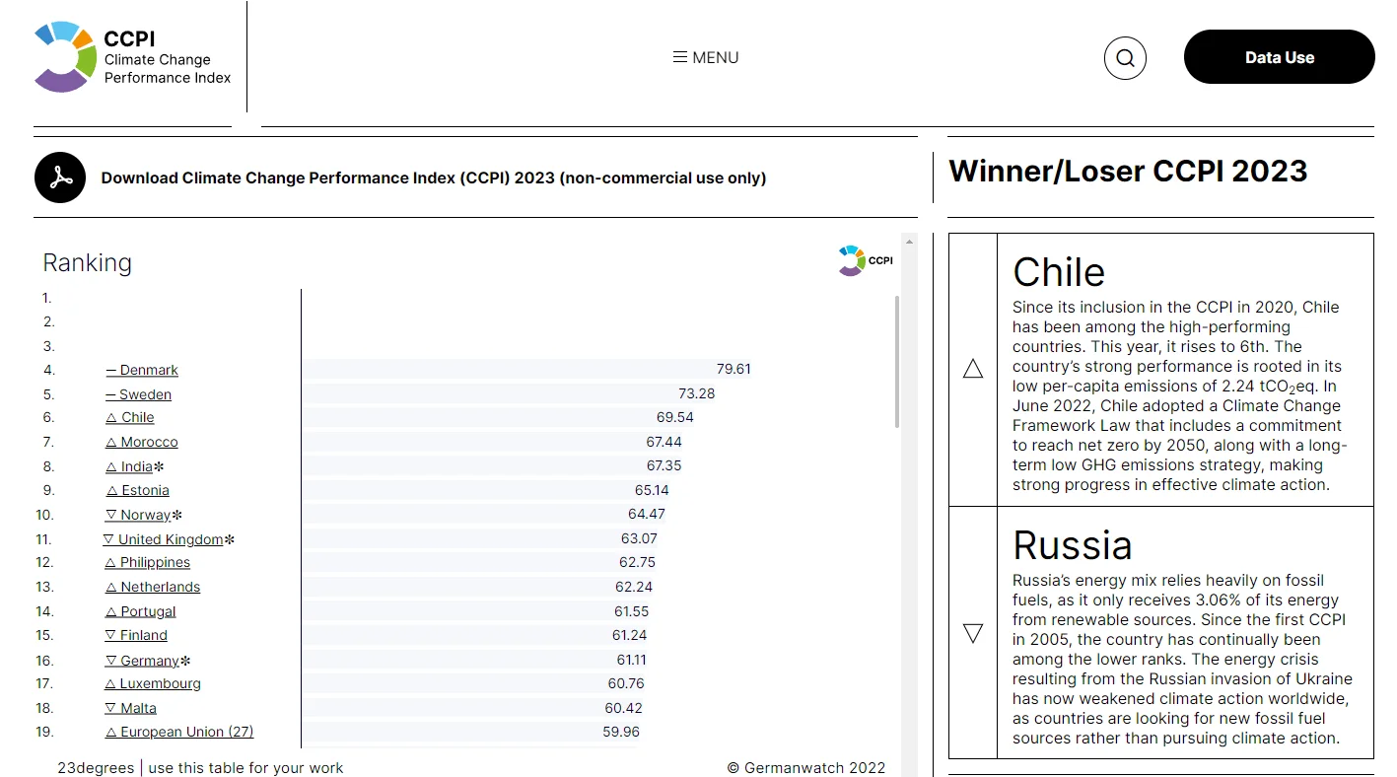Click the Russia heading in loser card
Image resolution: width=1397 pixels, height=777 pixels.
(1073, 545)
